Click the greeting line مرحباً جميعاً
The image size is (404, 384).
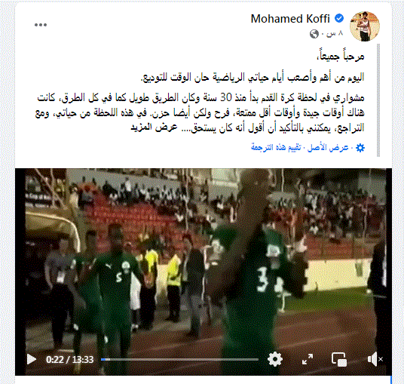(x=340, y=56)
